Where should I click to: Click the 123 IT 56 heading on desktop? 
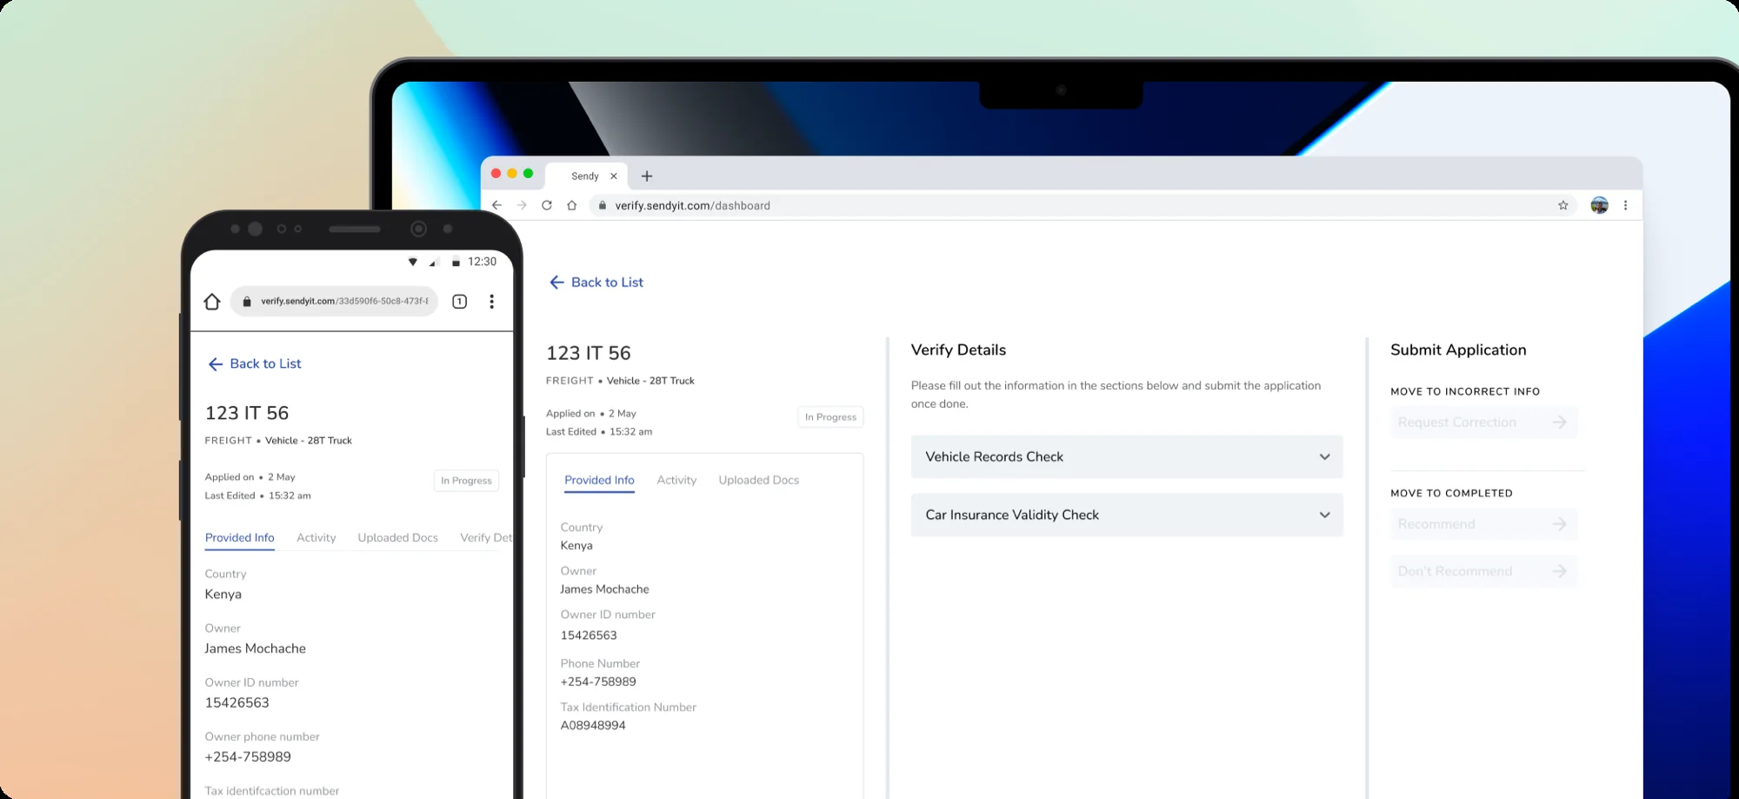click(589, 353)
